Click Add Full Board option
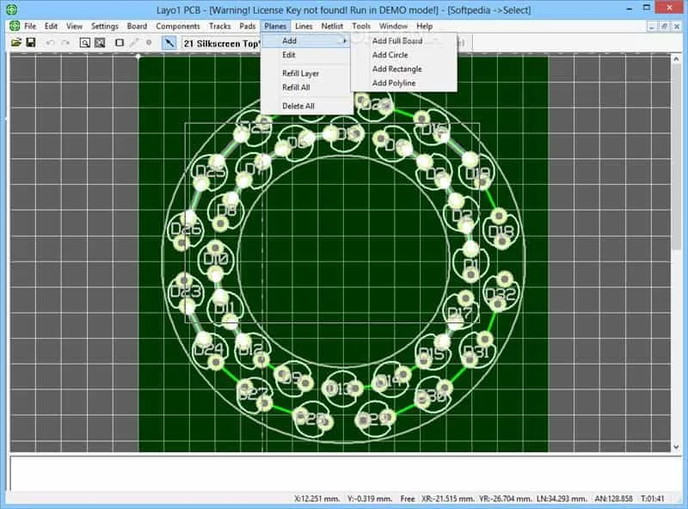This screenshot has width=688, height=509. pyautogui.click(x=397, y=40)
